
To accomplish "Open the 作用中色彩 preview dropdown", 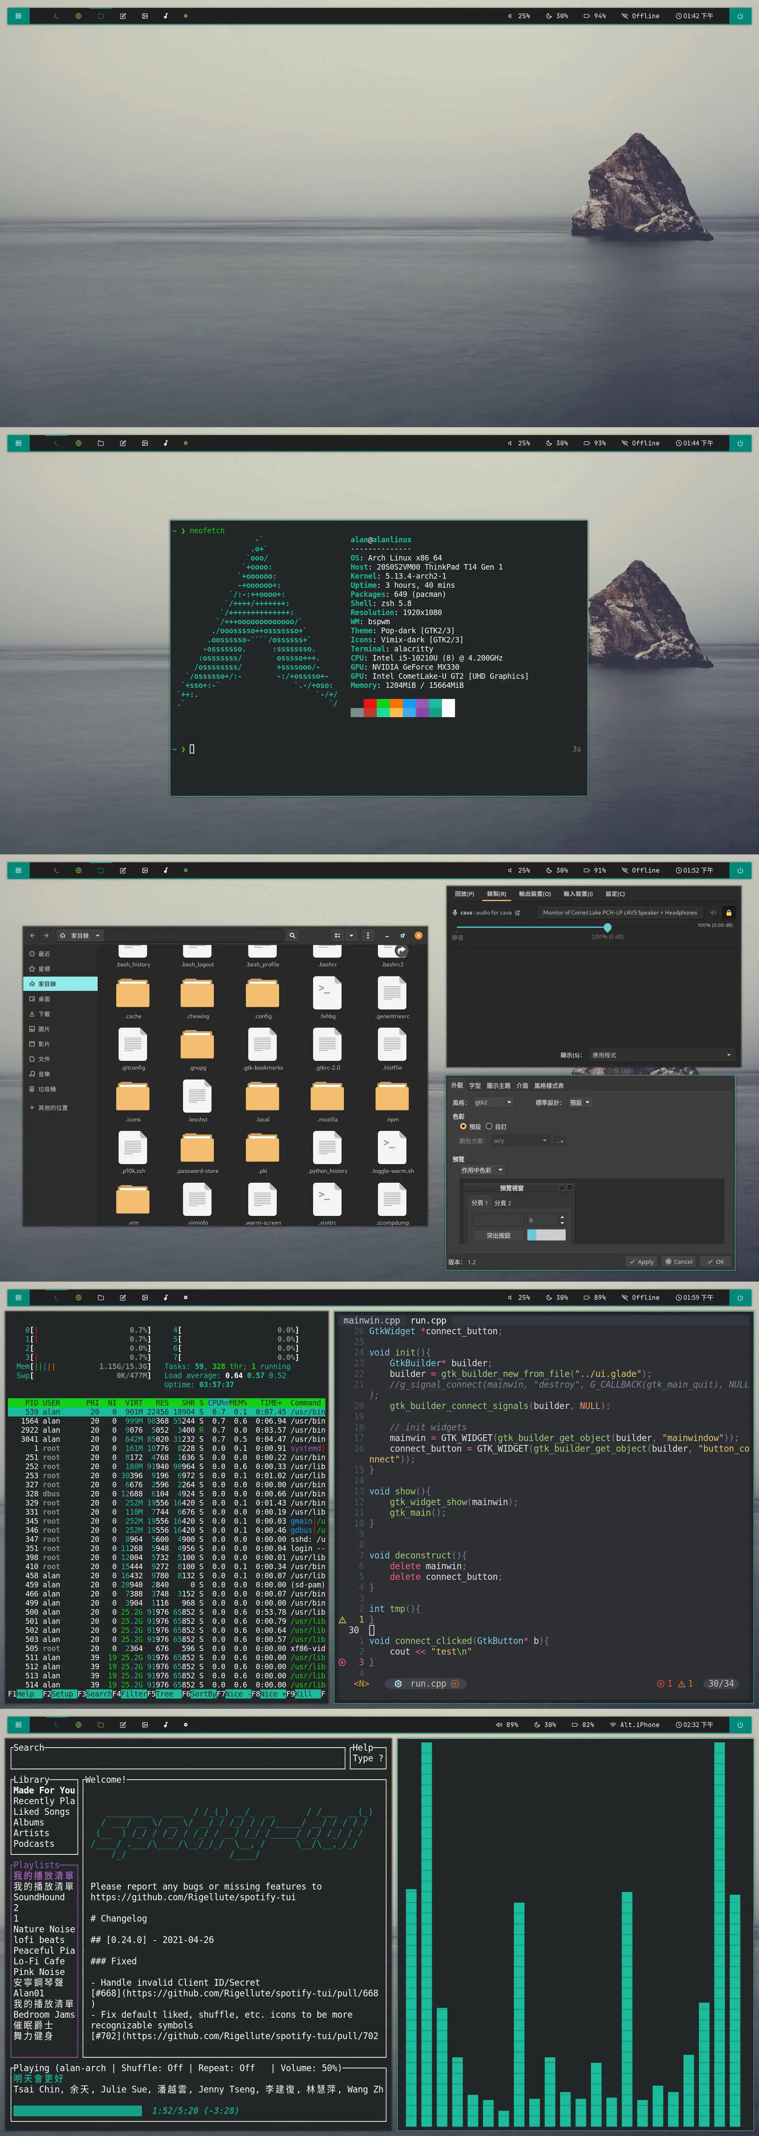I will (482, 1170).
